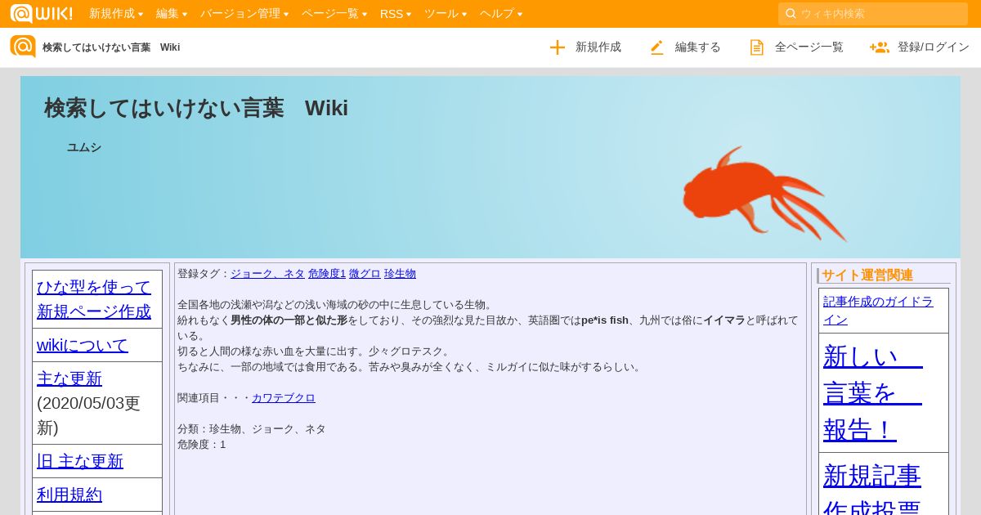981x515 pixels.
Task: Follow the カワテブクロ related link
Action: pos(284,397)
